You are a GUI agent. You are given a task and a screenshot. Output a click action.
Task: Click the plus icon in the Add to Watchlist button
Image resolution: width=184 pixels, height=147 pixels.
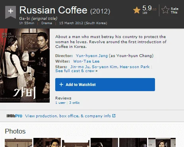[61, 84]
